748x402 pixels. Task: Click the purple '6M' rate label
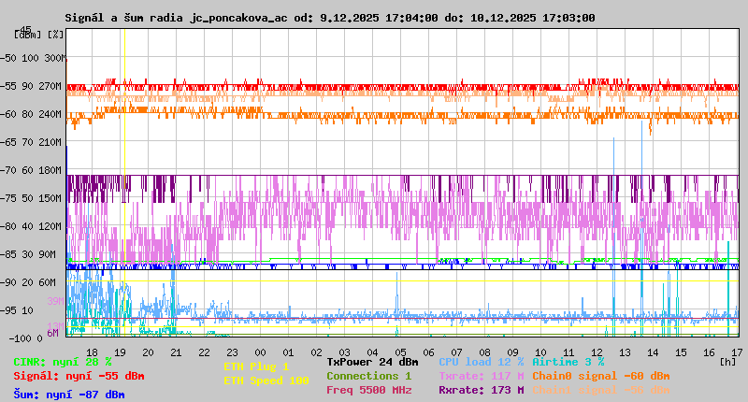tap(52, 333)
